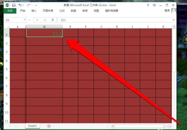Click the Excel application icon in title bar
The image size is (187, 130).
pos(8,5)
